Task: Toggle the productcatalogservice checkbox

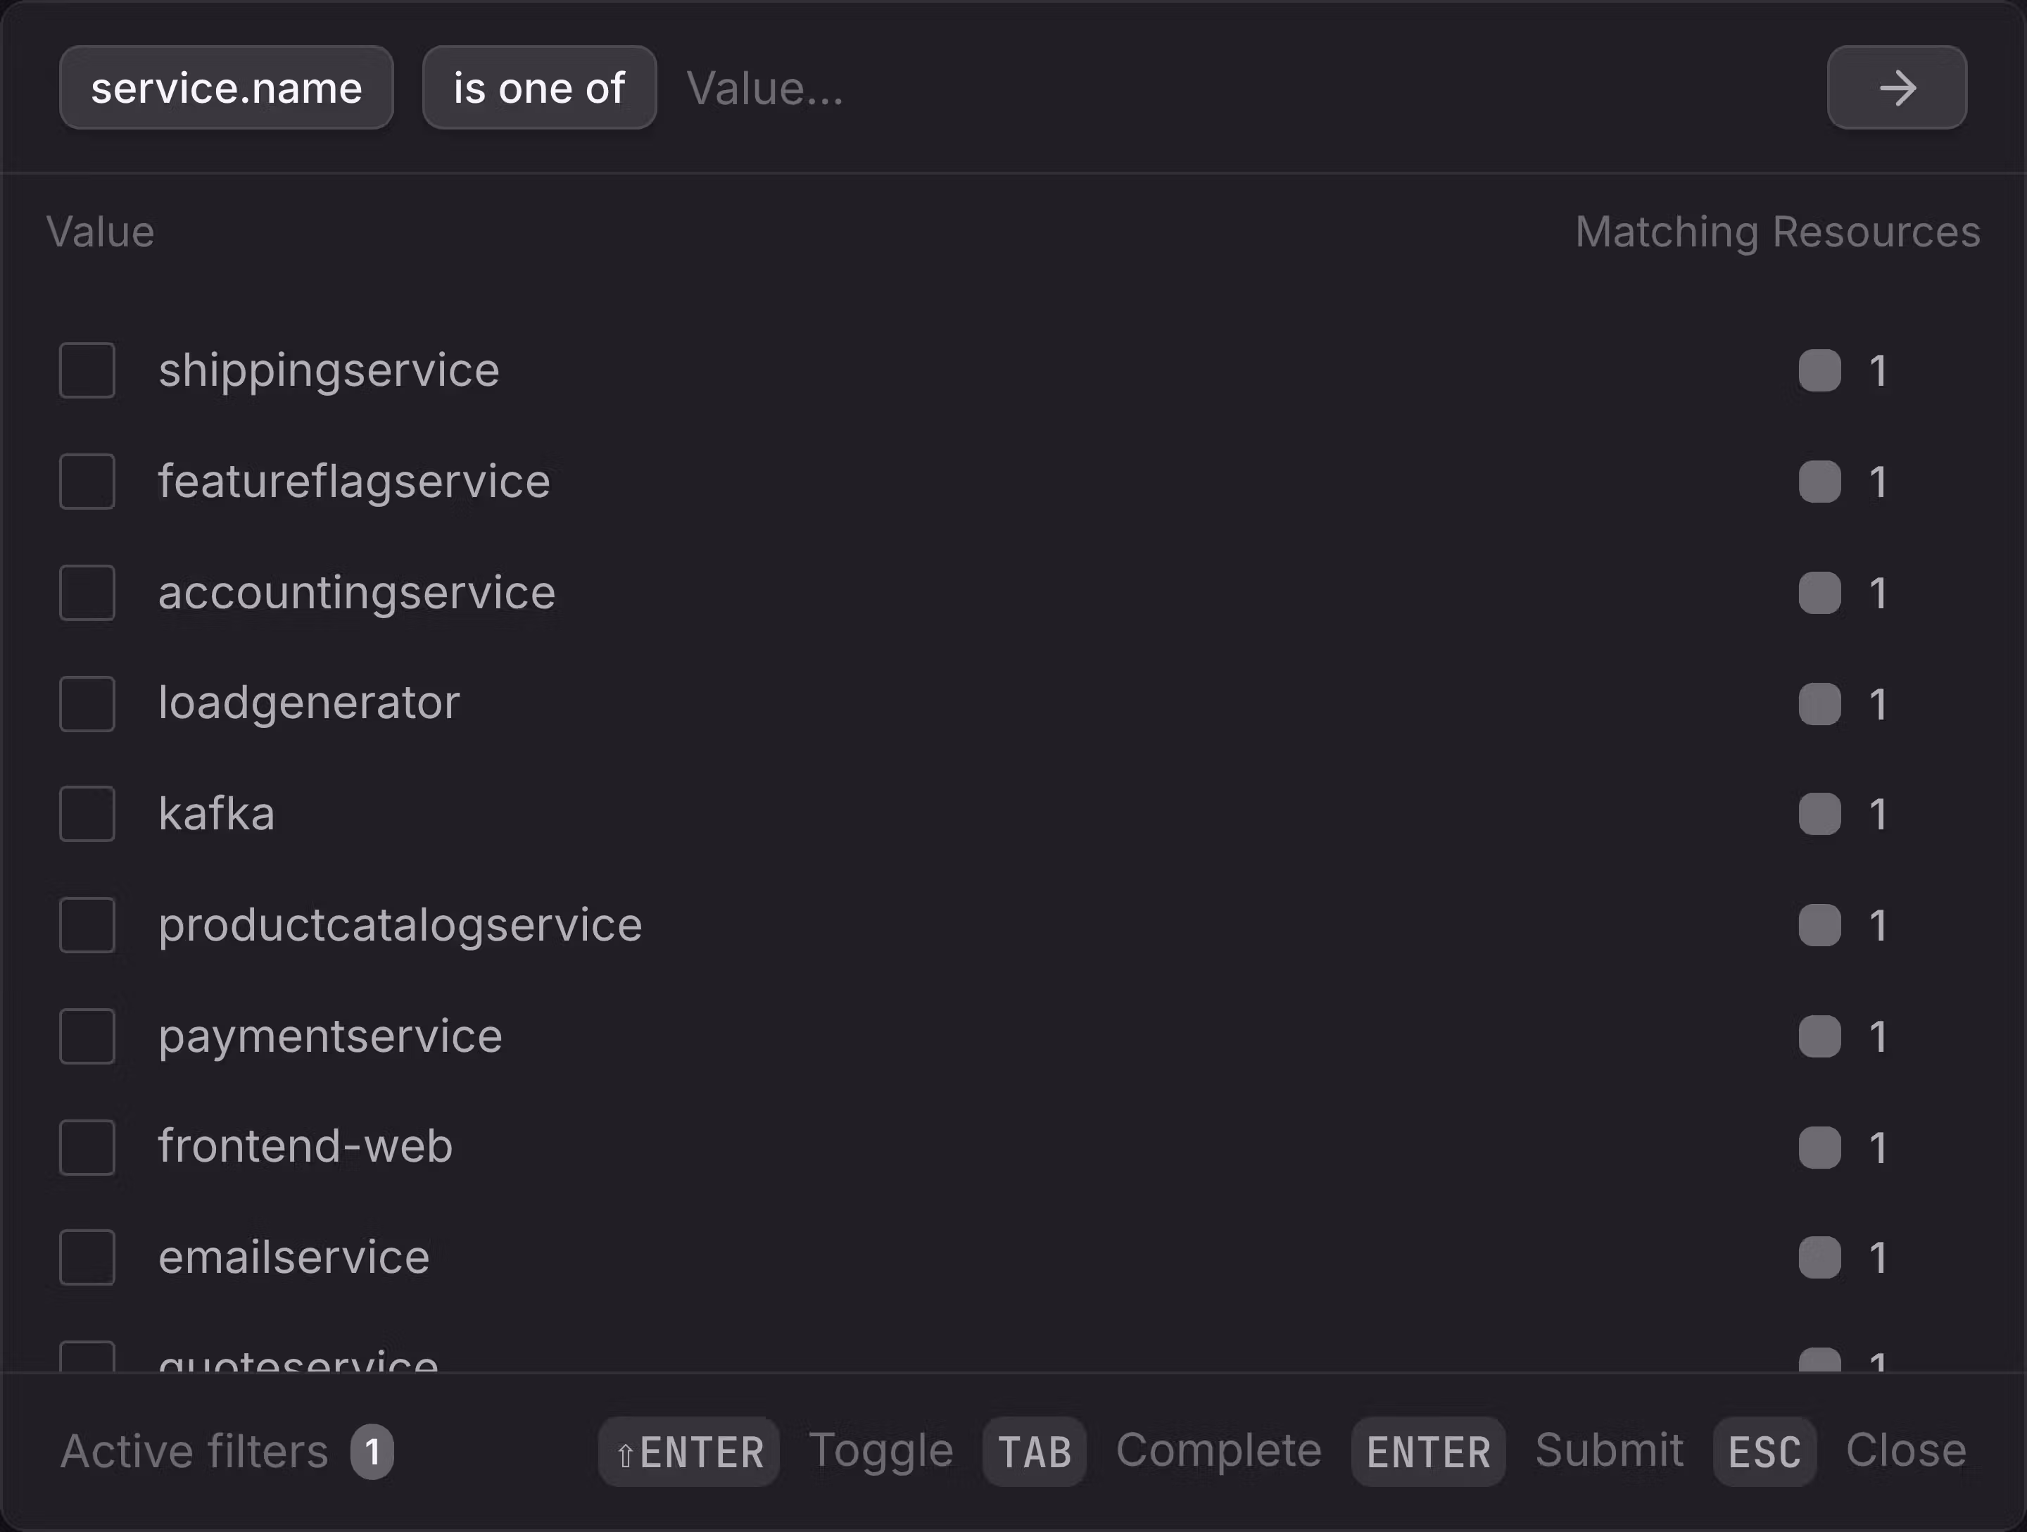Action: click(87, 925)
